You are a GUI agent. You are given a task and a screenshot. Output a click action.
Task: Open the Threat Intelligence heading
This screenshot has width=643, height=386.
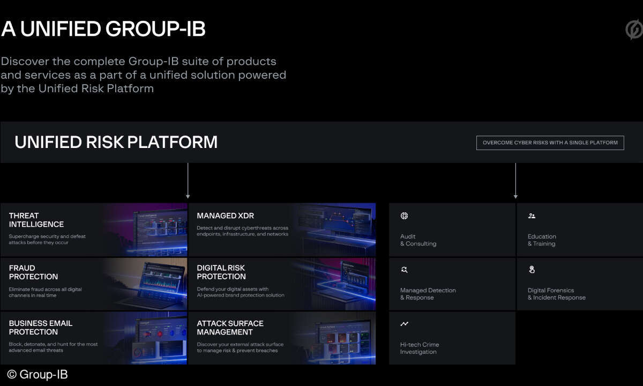click(x=36, y=220)
